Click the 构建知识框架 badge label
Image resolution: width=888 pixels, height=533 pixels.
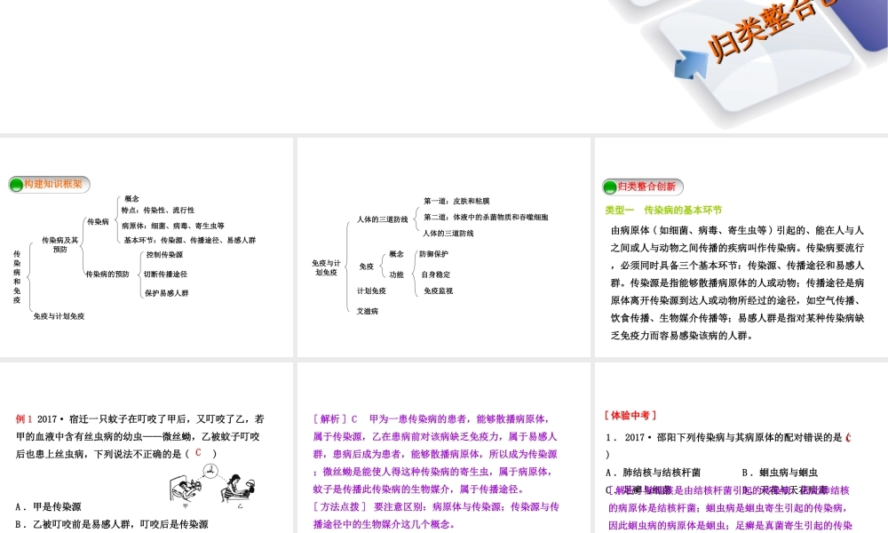(x=52, y=184)
